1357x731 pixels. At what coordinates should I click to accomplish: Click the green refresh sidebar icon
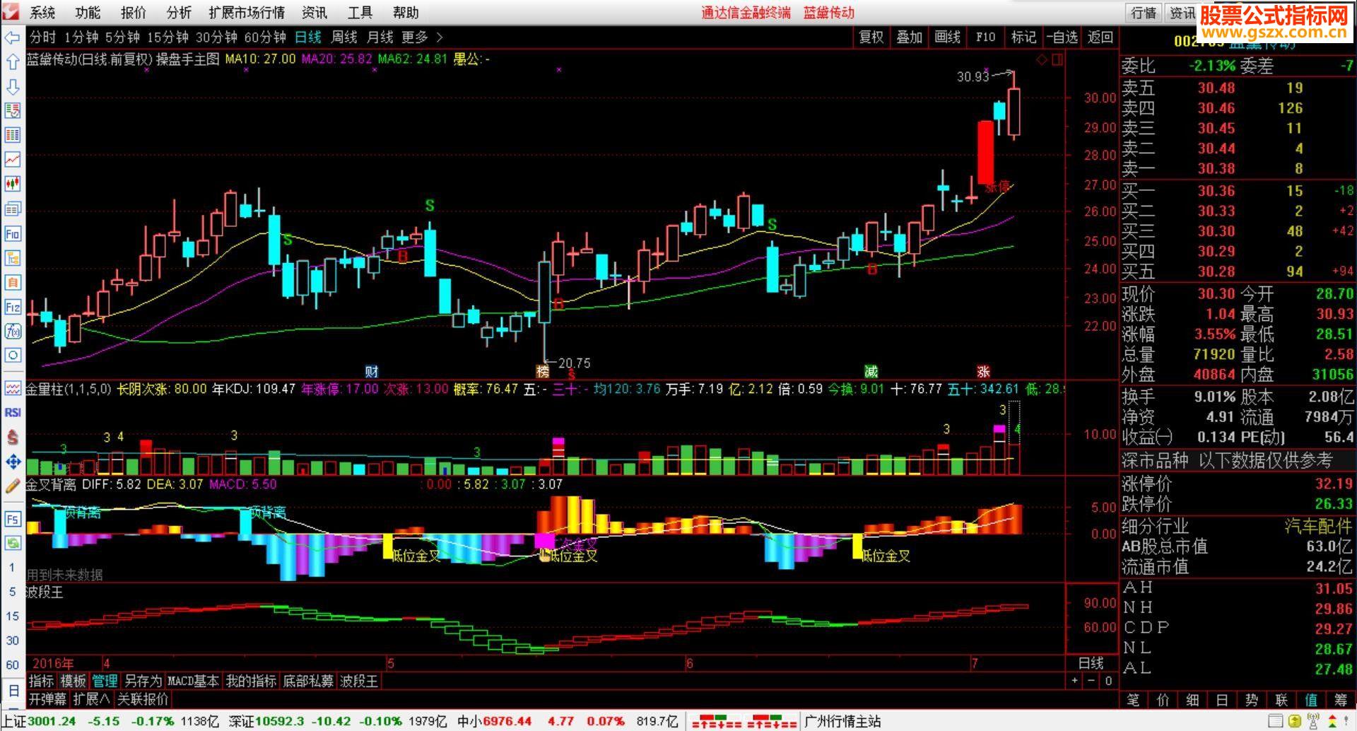(x=12, y=543)
